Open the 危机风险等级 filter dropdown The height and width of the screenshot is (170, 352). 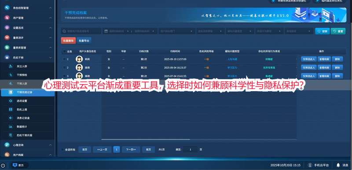pyautogui.click(x=210, y=31)
